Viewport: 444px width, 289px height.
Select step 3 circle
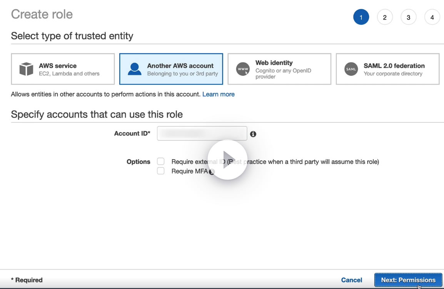coord(408,17)
